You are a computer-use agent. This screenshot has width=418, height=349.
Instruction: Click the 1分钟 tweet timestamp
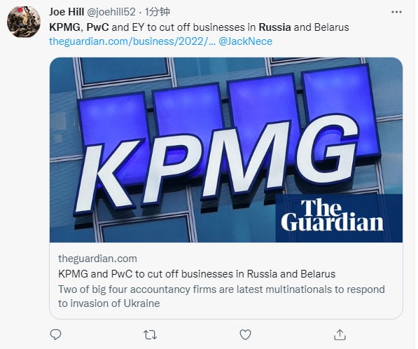click(158, 12)
